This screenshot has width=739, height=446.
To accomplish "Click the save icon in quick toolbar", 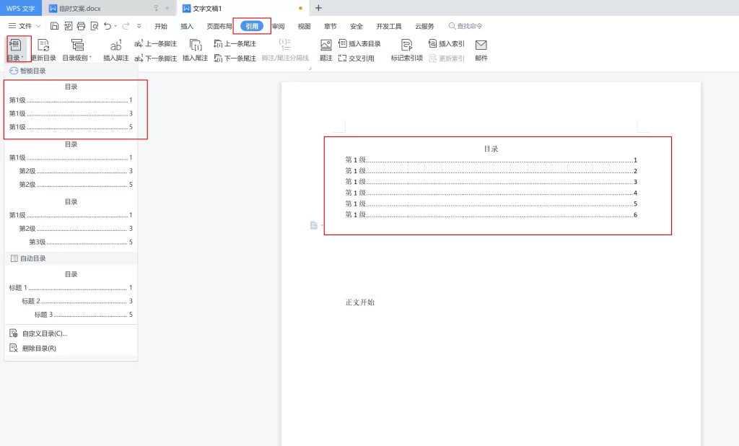I will (x=54, y=26).
